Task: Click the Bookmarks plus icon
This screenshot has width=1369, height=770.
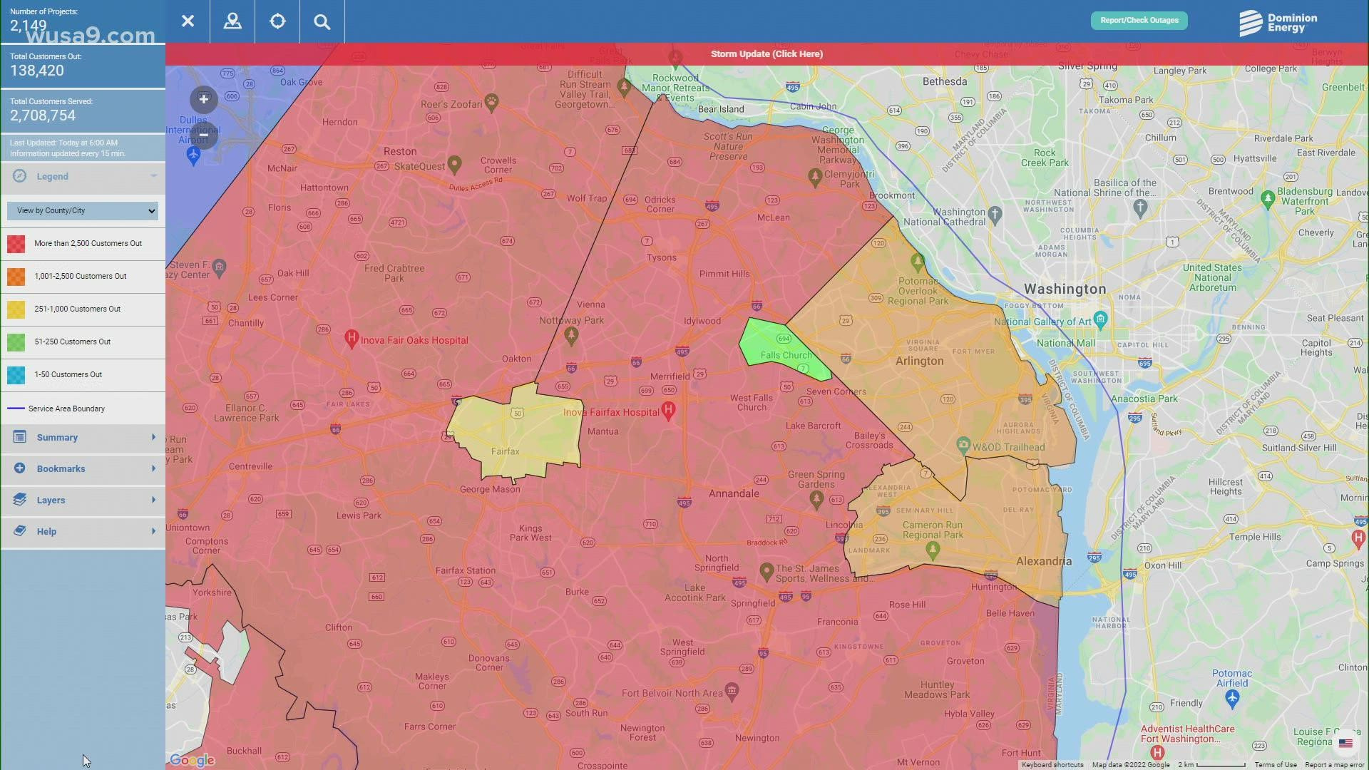Action: click(x=19, y=468)
